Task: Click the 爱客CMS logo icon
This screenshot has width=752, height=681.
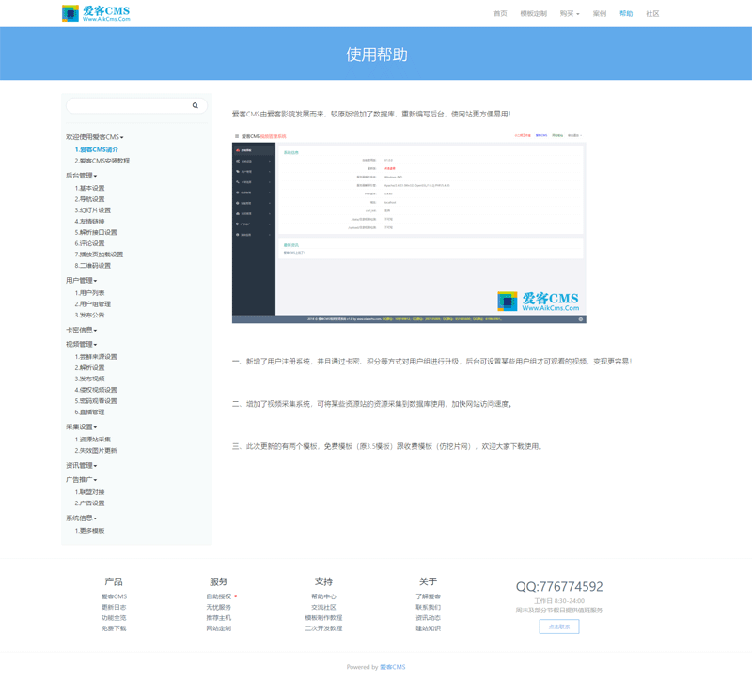Action: click(67, 13)
